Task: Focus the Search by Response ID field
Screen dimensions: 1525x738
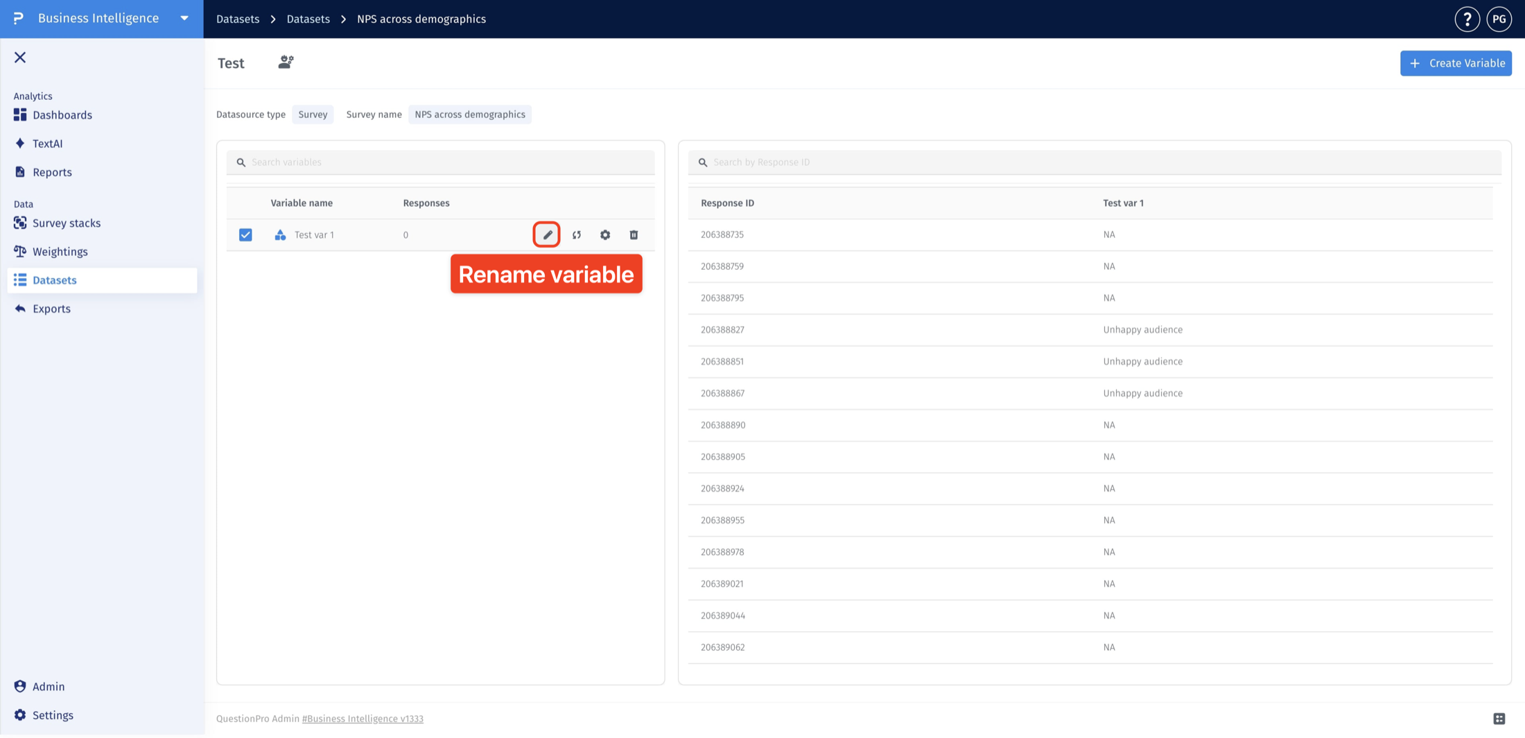Action: click(x=1095, y=162)
